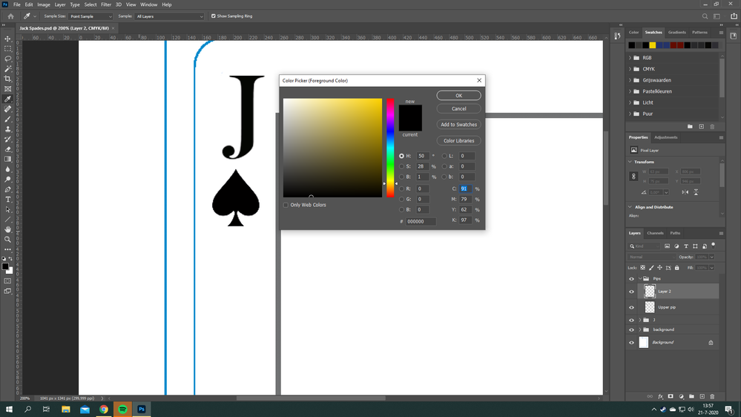Screen dimensions: 741x417
Task: Open Color Libraries button
Action: (458, 140)
